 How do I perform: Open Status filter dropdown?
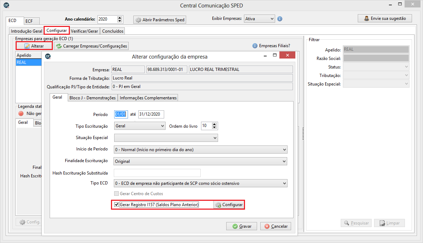click(x=376, y=67)
